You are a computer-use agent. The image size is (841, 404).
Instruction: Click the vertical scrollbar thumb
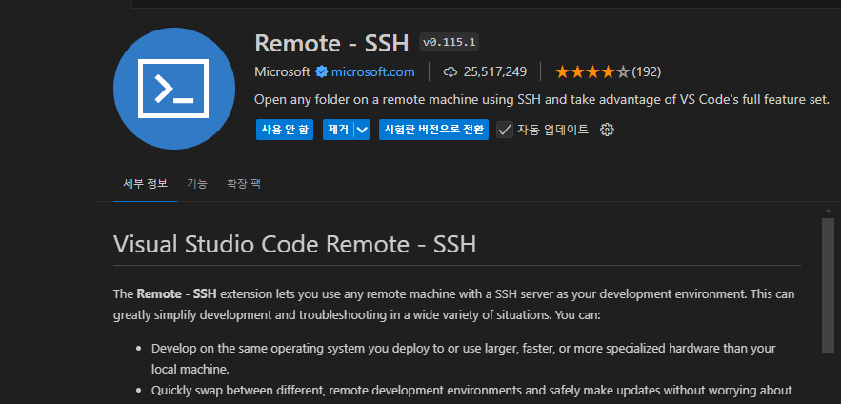pyautogui.click(x=828, y=285)
